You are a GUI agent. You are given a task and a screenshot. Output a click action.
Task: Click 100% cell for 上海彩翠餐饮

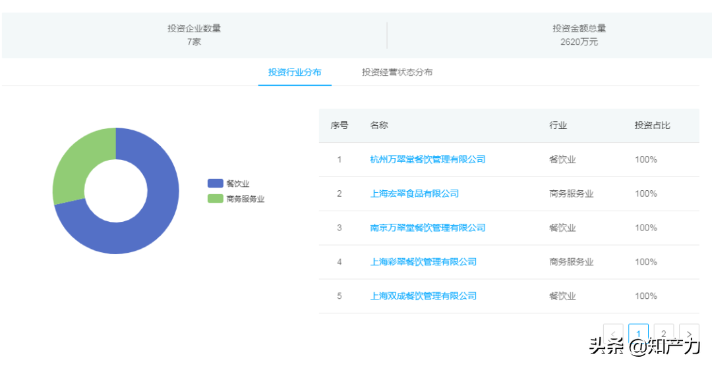pos(646,262)
